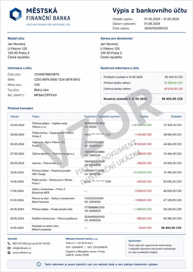
Task: Click the DIČ: CZ12345678 text
Action: pos(97,247)
